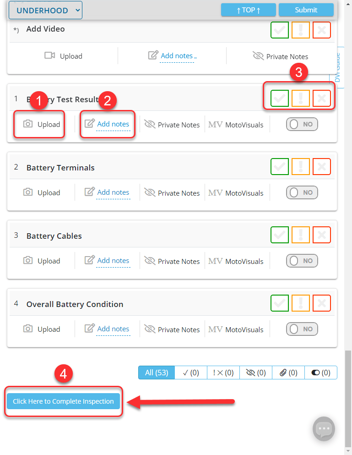The height and width of the screenshot is (455, 352).
Task: Click Here to Complete Inspection button
Action: click(x=63, y=401)
